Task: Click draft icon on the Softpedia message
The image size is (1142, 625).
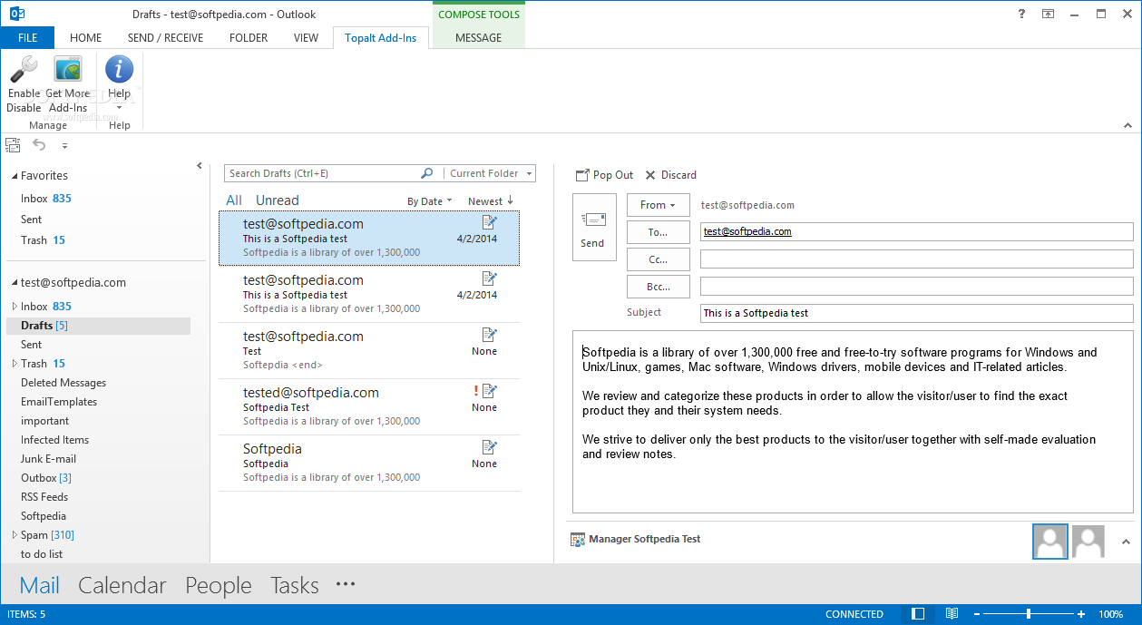Action: 490,447
